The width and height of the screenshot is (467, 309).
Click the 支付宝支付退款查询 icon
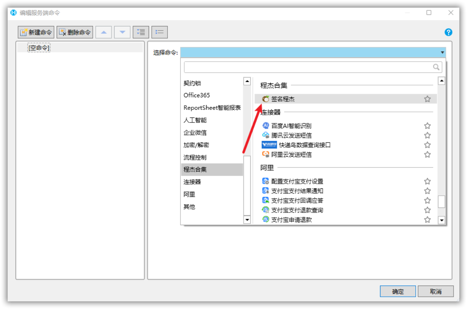click(x=265, y=210)
